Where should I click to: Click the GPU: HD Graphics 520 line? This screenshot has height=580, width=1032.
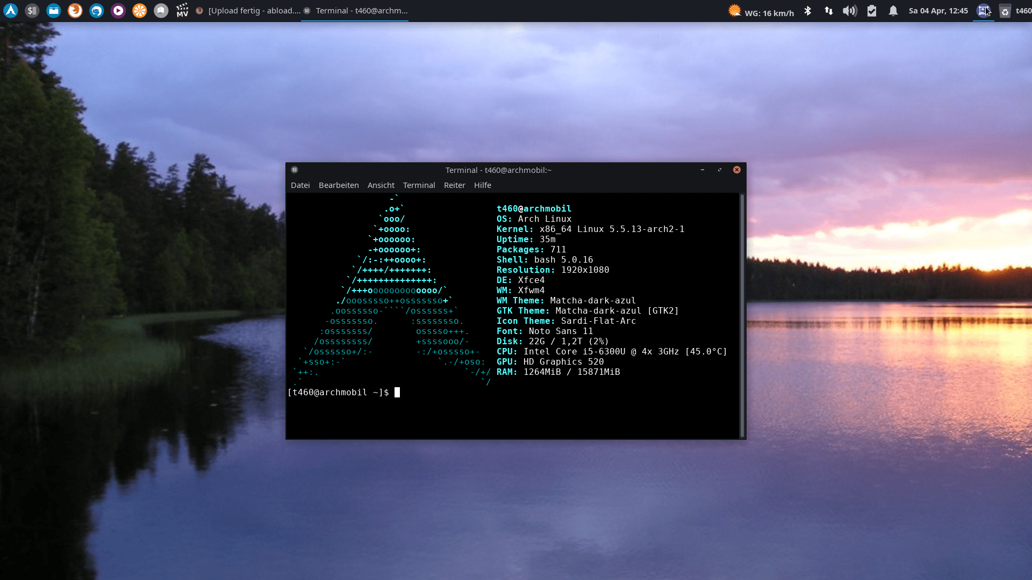pyautogui.click(x=550, y=362)
